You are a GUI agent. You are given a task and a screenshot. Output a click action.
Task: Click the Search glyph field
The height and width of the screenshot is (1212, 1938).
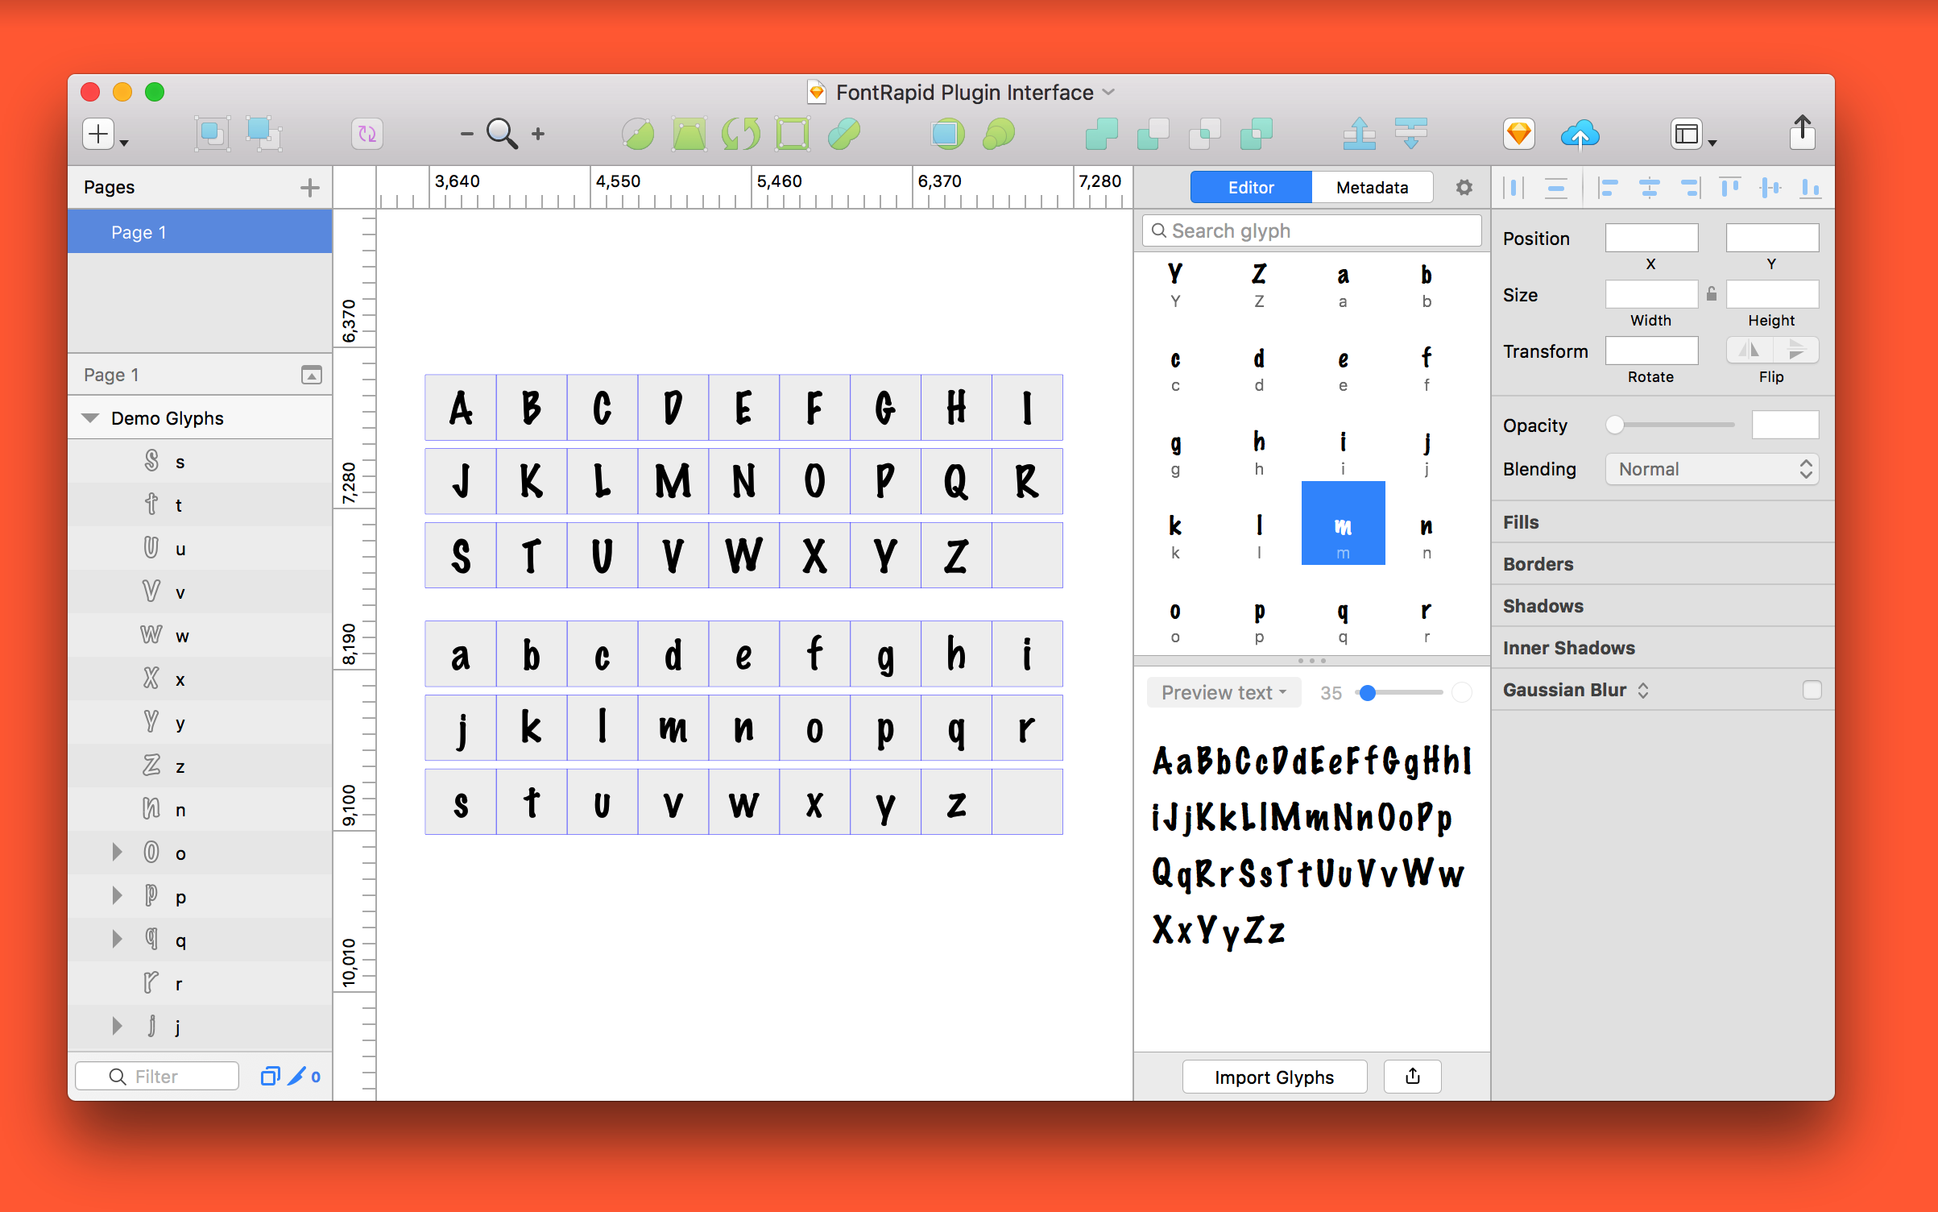1311,230
